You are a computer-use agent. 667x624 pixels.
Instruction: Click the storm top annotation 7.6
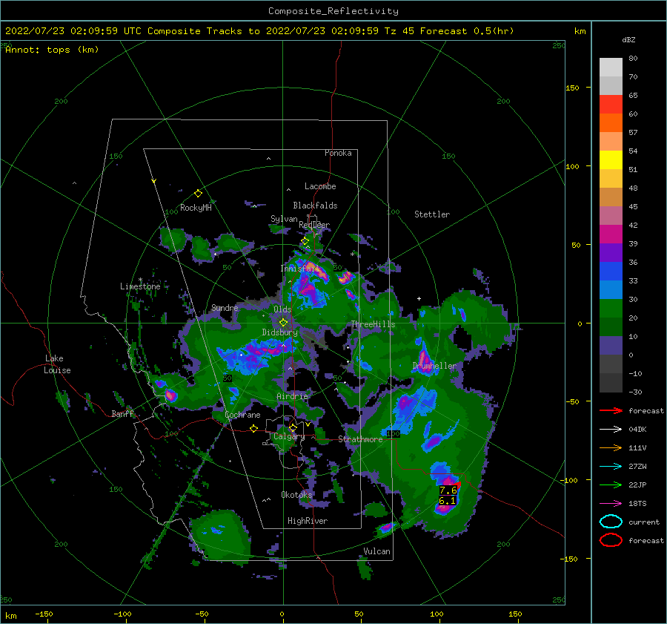[x=448, y=490]
